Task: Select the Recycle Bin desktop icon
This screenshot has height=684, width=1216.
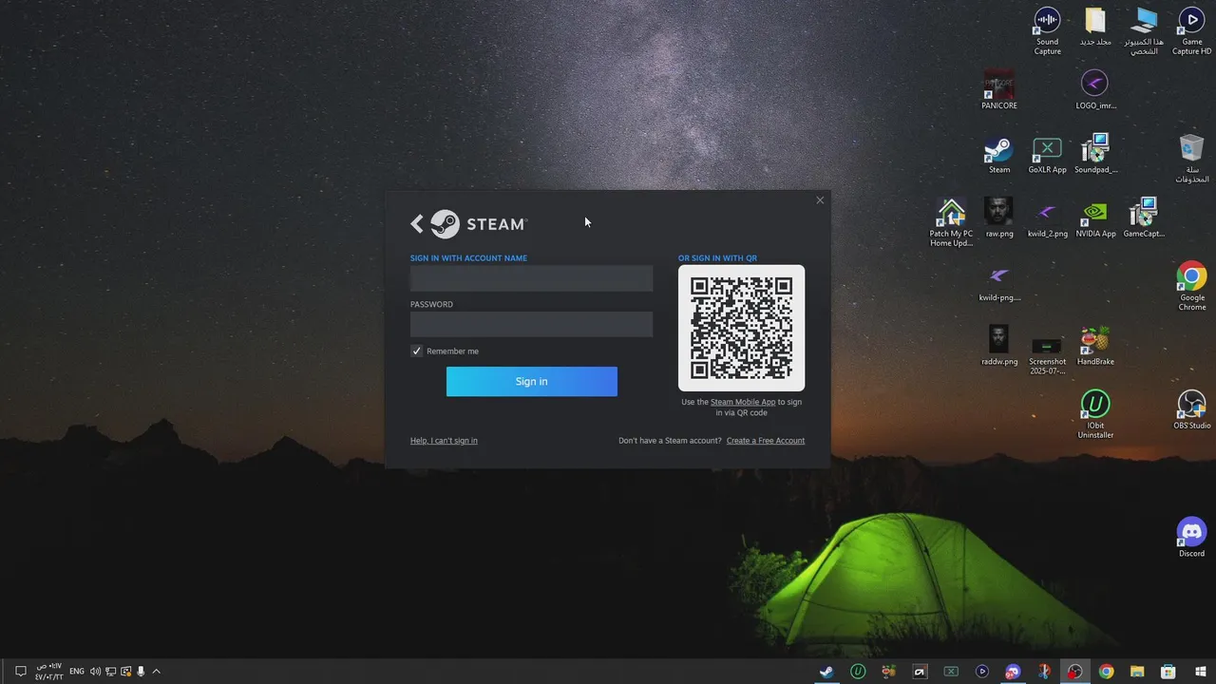Action: (x=1191, y=159)
